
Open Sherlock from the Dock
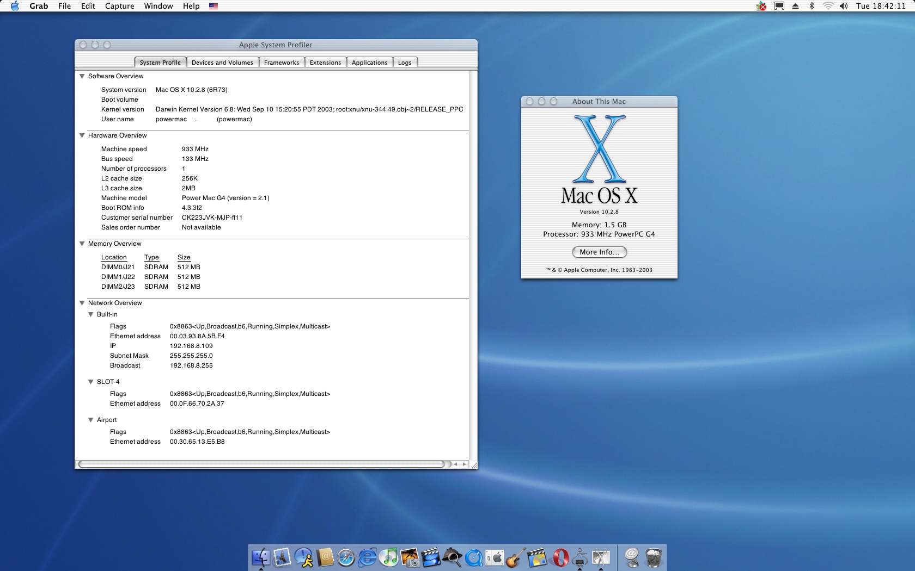pyautogui.click(x=452, y=557)
